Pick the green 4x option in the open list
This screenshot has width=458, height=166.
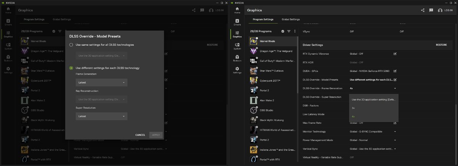point(374,116)
